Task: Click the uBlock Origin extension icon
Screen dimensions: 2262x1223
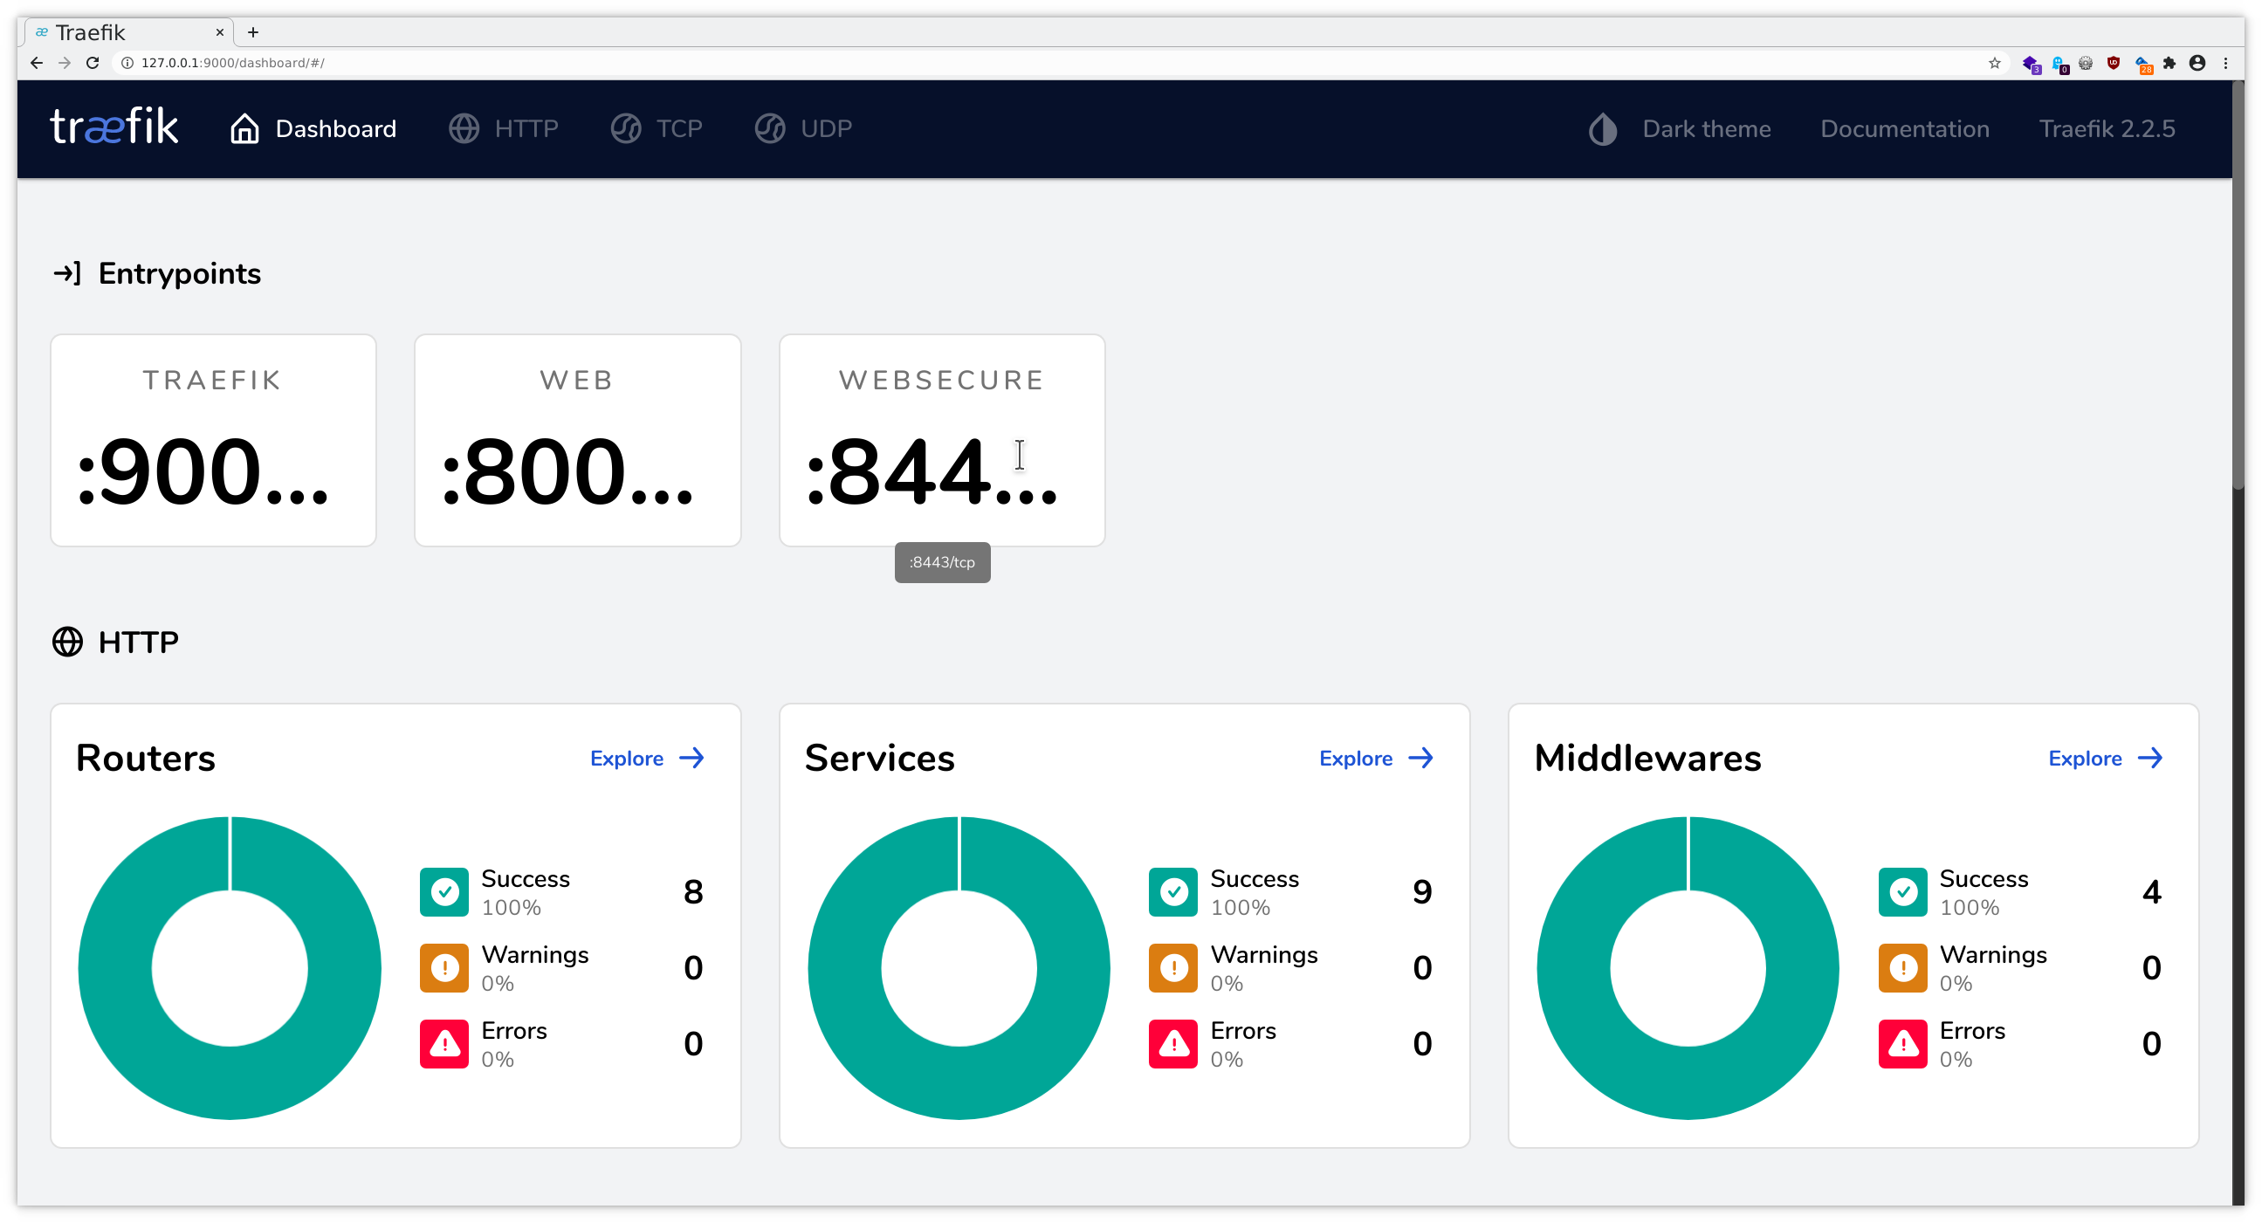Action: click(2114, 62)
